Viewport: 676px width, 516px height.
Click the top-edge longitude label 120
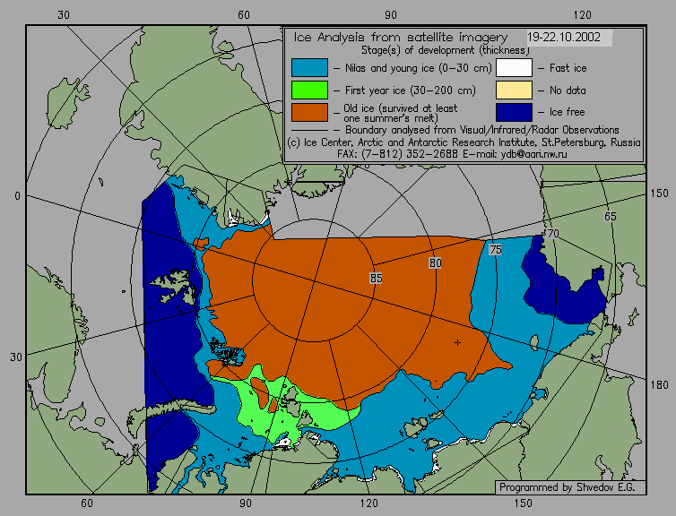[x=583, y=15]
